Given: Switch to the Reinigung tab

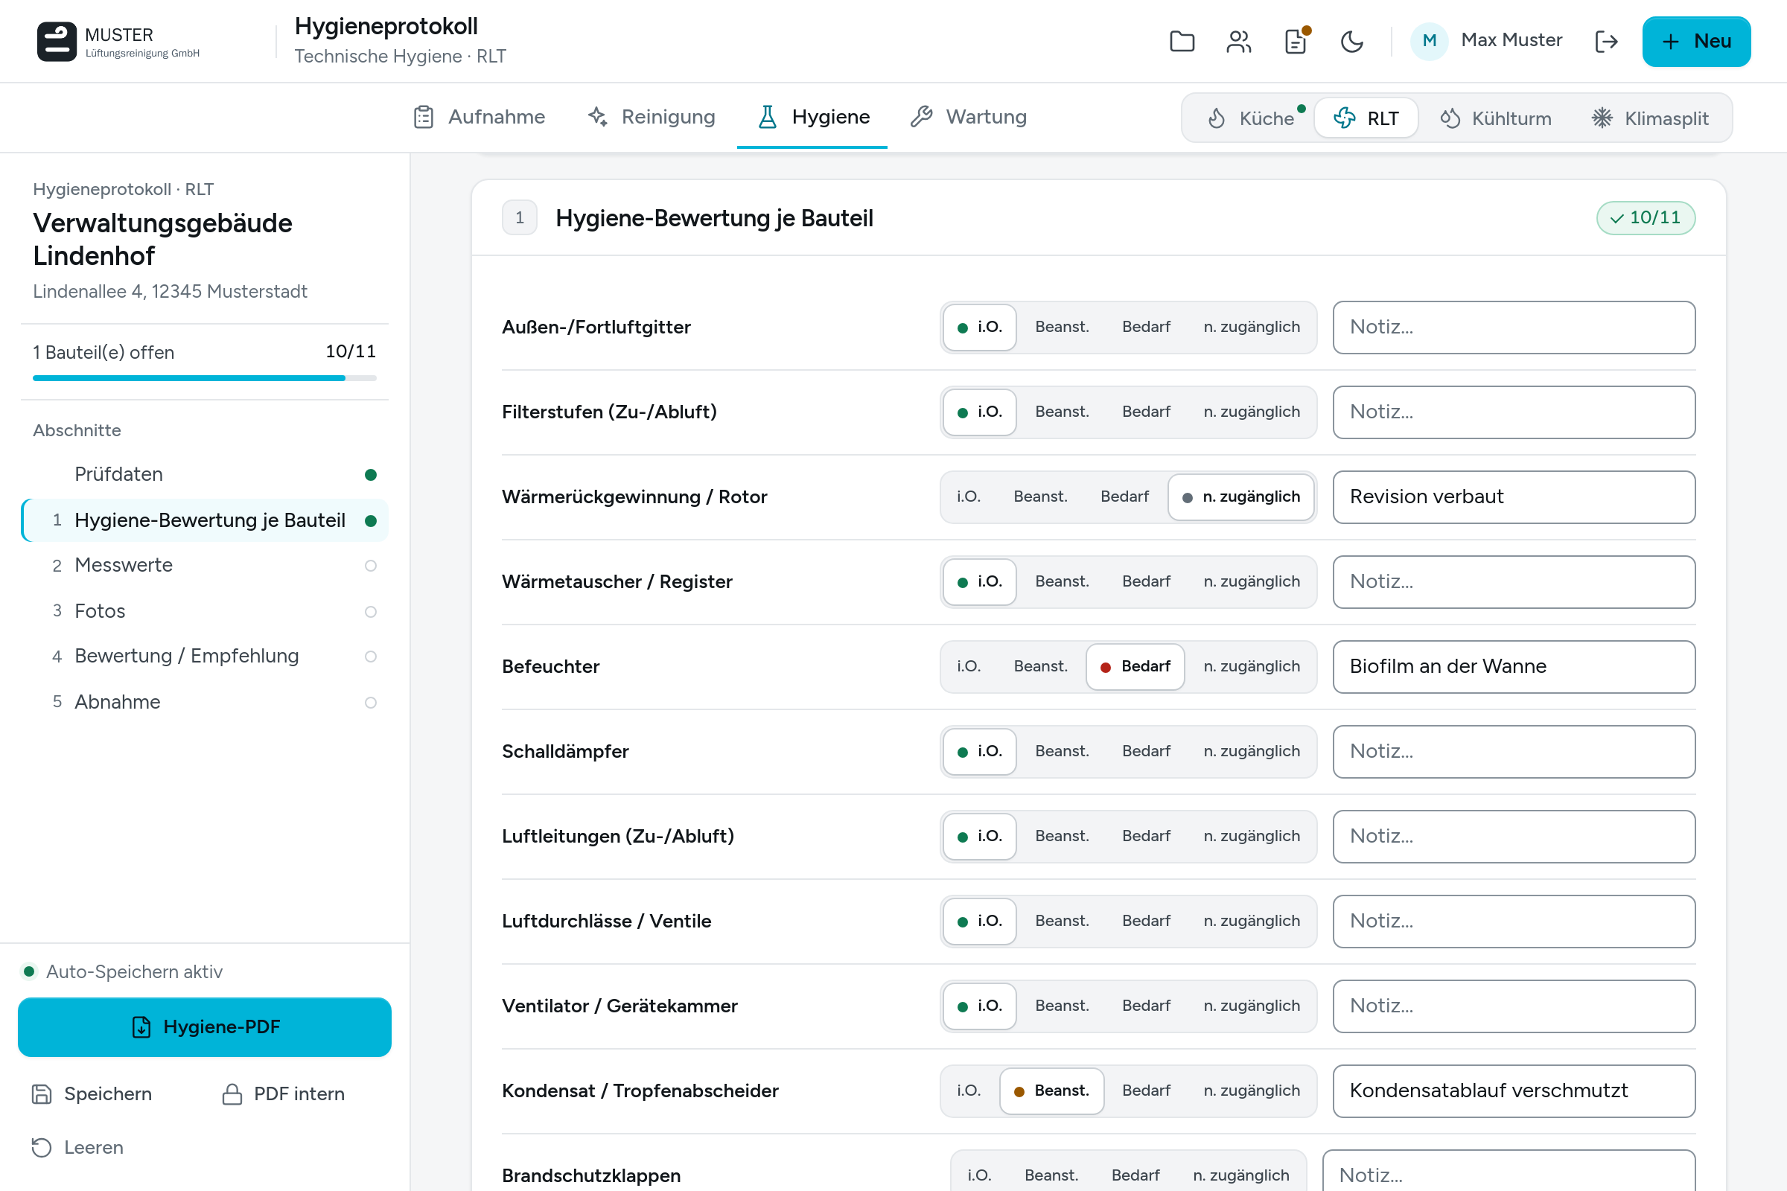Looking at the screenshot, I should [651, 117].
